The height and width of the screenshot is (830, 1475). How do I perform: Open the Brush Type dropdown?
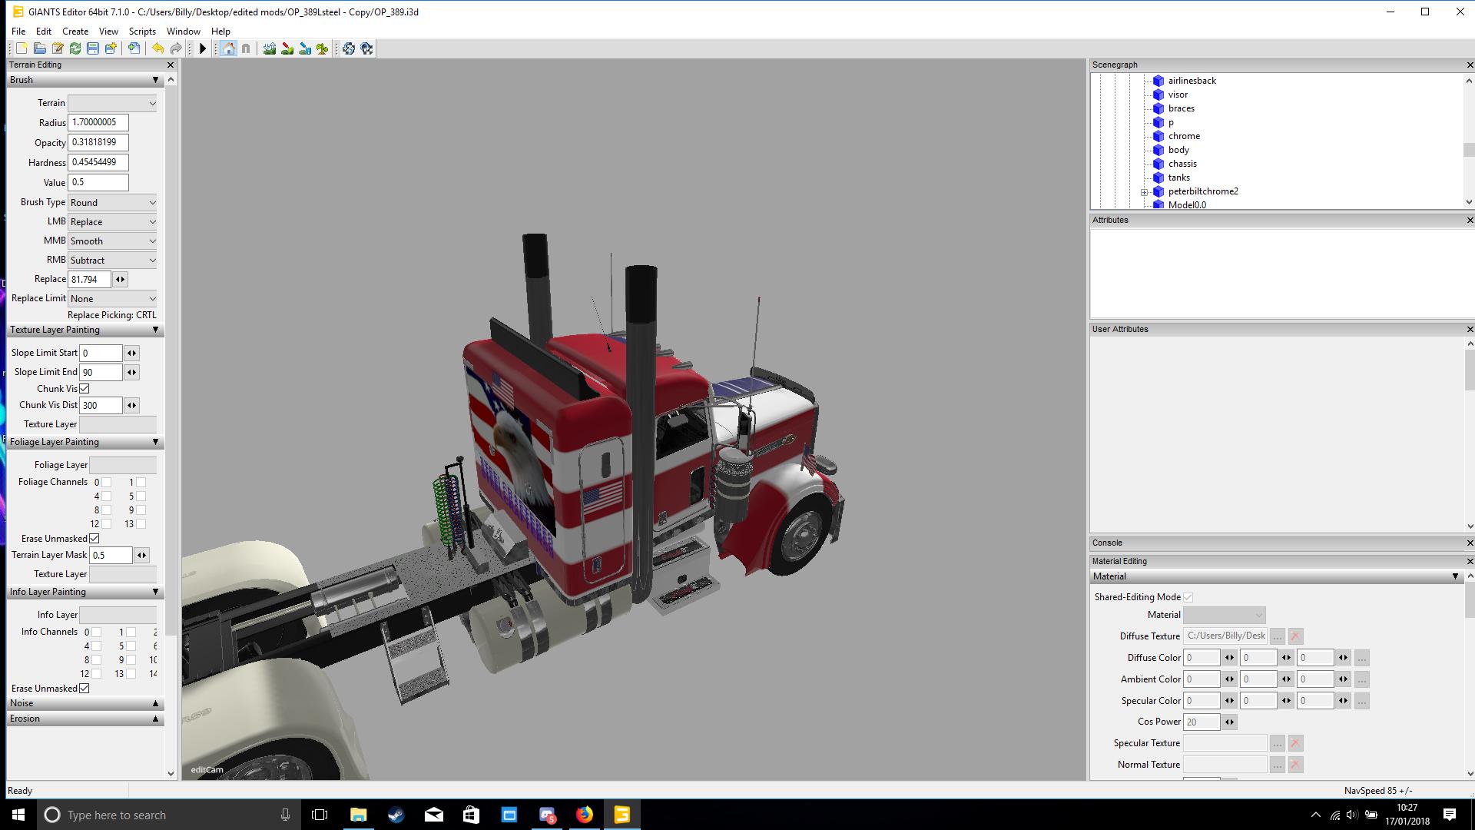[112, 203]
